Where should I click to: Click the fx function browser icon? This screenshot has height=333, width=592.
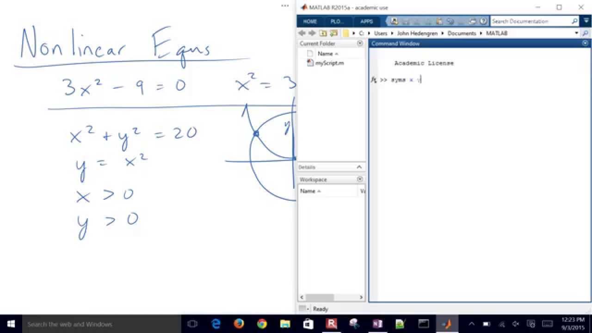click(x=374, y=80)
